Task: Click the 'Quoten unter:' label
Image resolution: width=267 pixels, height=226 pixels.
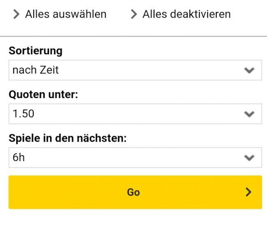Action: pyautogui.click(x=43, y=95)
